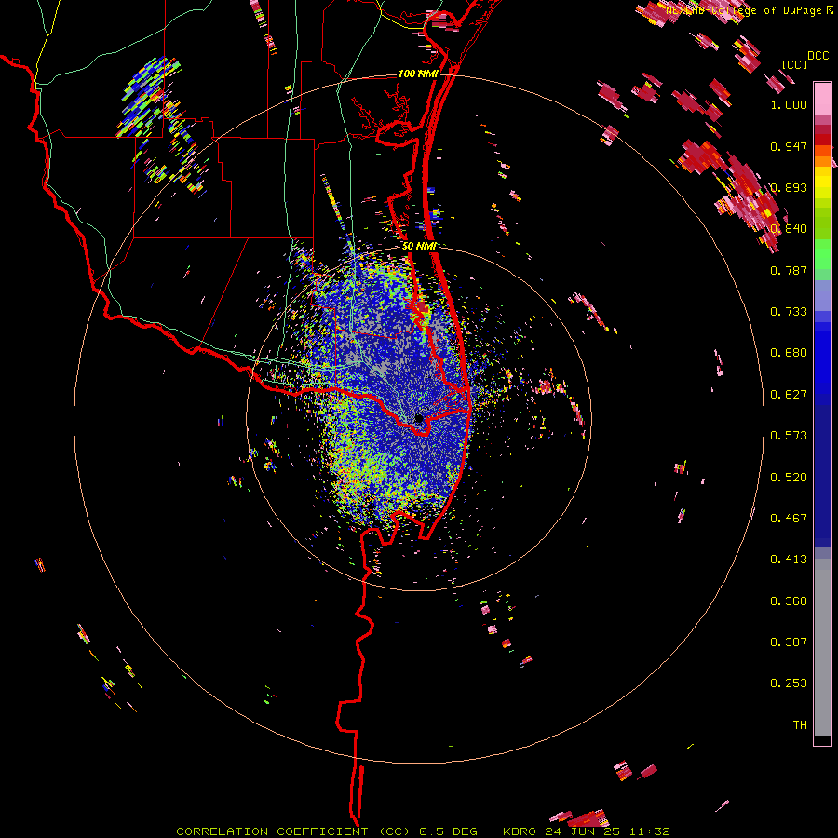Click the 0.360 color scale value
This screenshot has width=838, height=838.
789,601
